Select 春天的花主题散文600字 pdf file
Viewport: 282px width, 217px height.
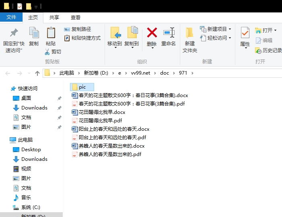[128, 104]
